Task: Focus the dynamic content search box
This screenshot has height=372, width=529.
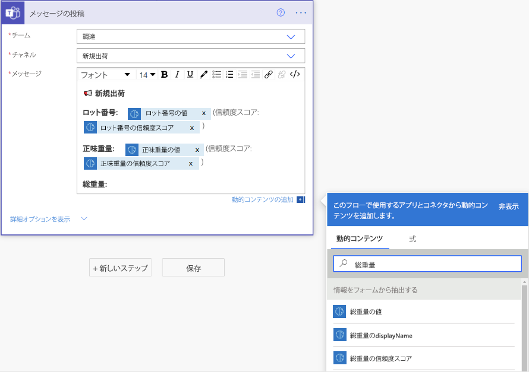Action: tap(427, 263)
